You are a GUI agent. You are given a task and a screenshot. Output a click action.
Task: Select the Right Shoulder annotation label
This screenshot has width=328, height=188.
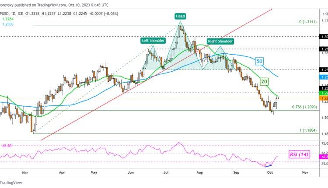click(220, 41)
